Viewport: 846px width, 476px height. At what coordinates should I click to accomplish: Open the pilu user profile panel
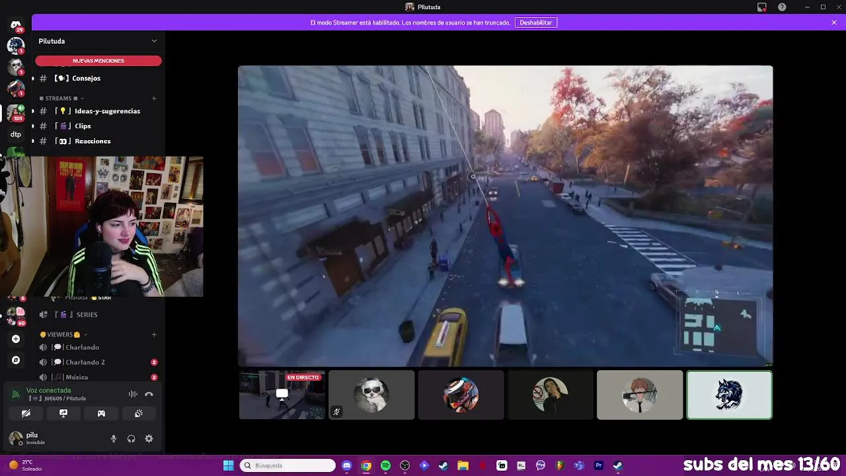point(36,438)
